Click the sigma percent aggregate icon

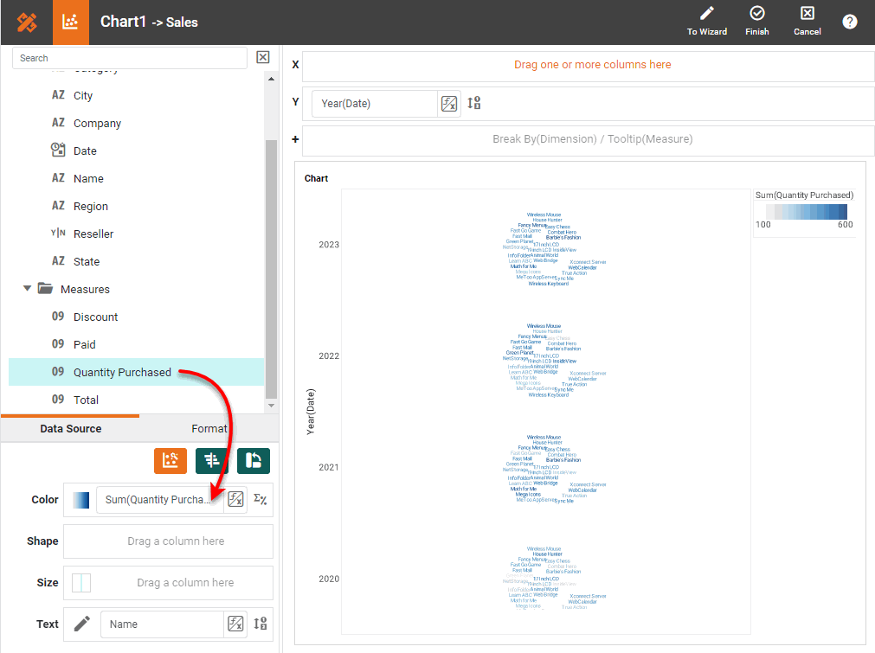click(260, 499)
